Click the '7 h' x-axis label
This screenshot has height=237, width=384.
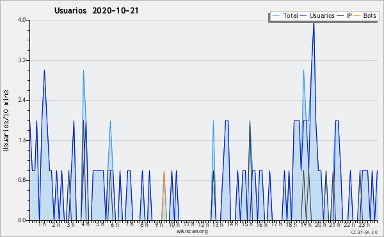point(129,224)
